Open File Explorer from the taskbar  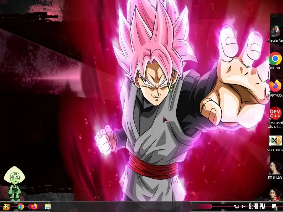click(x=48, y=206)
